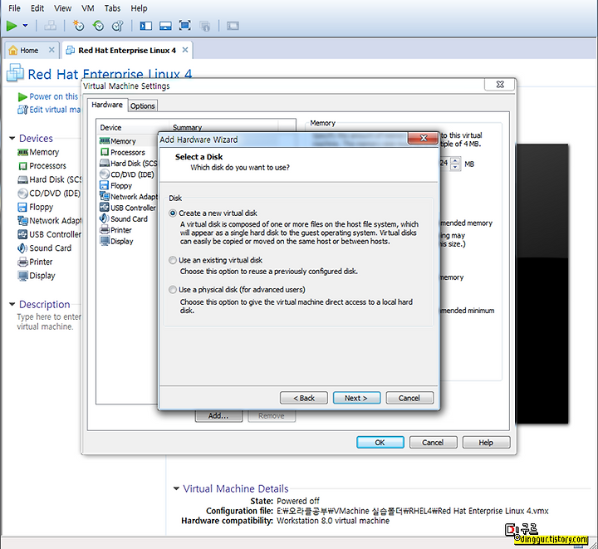Screen dimensions: 598x549
Task: Click the green Power On play icon
Action: click(12, 26)
